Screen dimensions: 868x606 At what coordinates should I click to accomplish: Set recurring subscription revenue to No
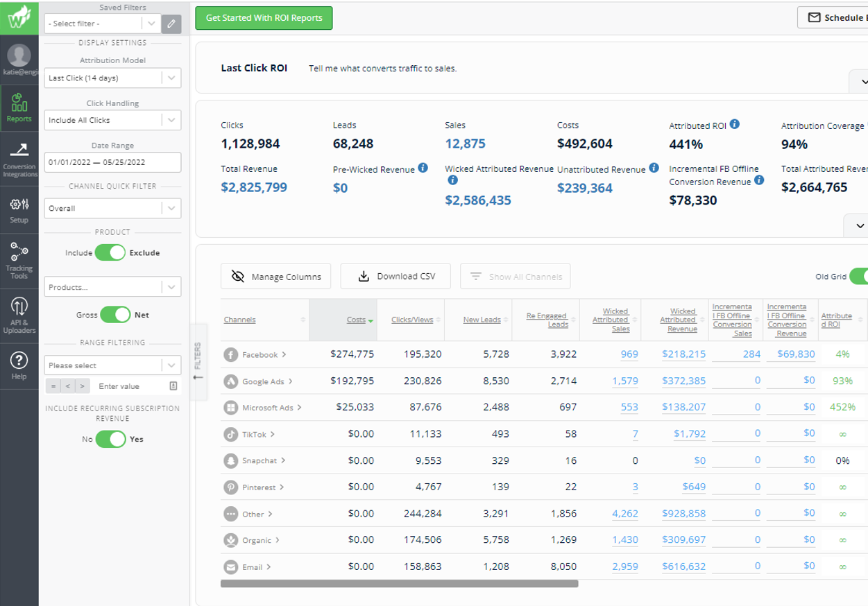pos(111,439)
